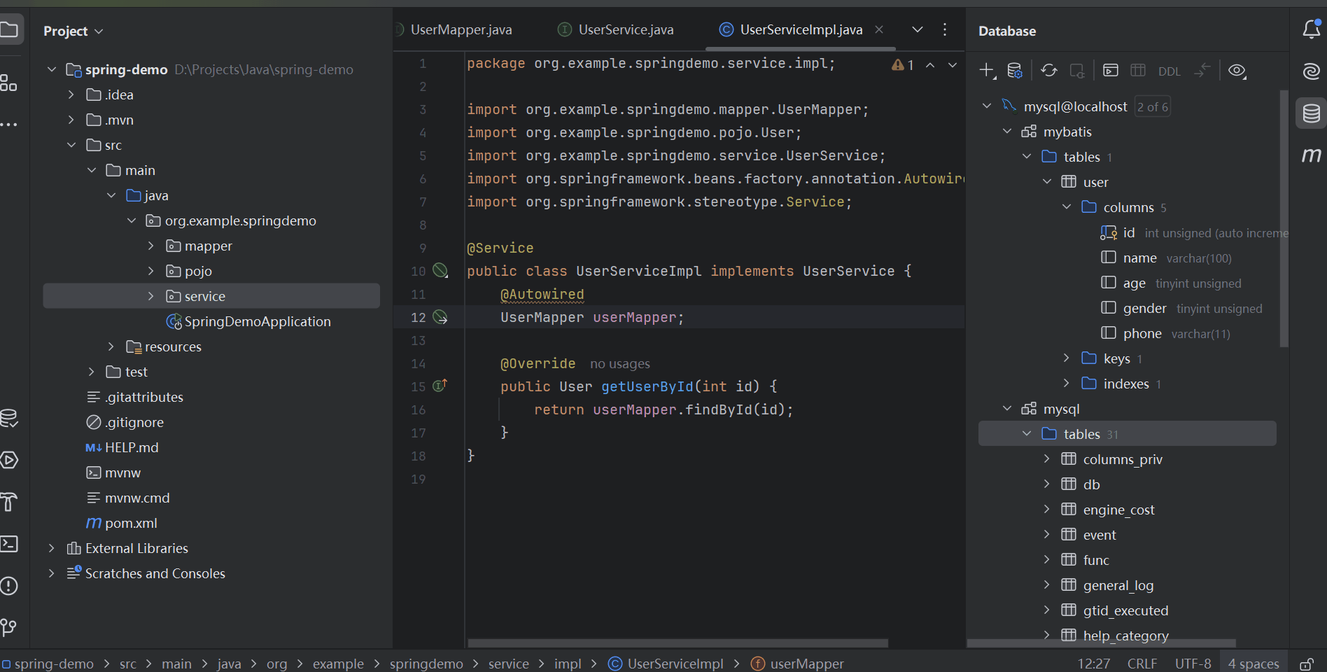Screen dimensions: 1327x672
Task: Expand the .mvn folder
Action: [71, 120]
